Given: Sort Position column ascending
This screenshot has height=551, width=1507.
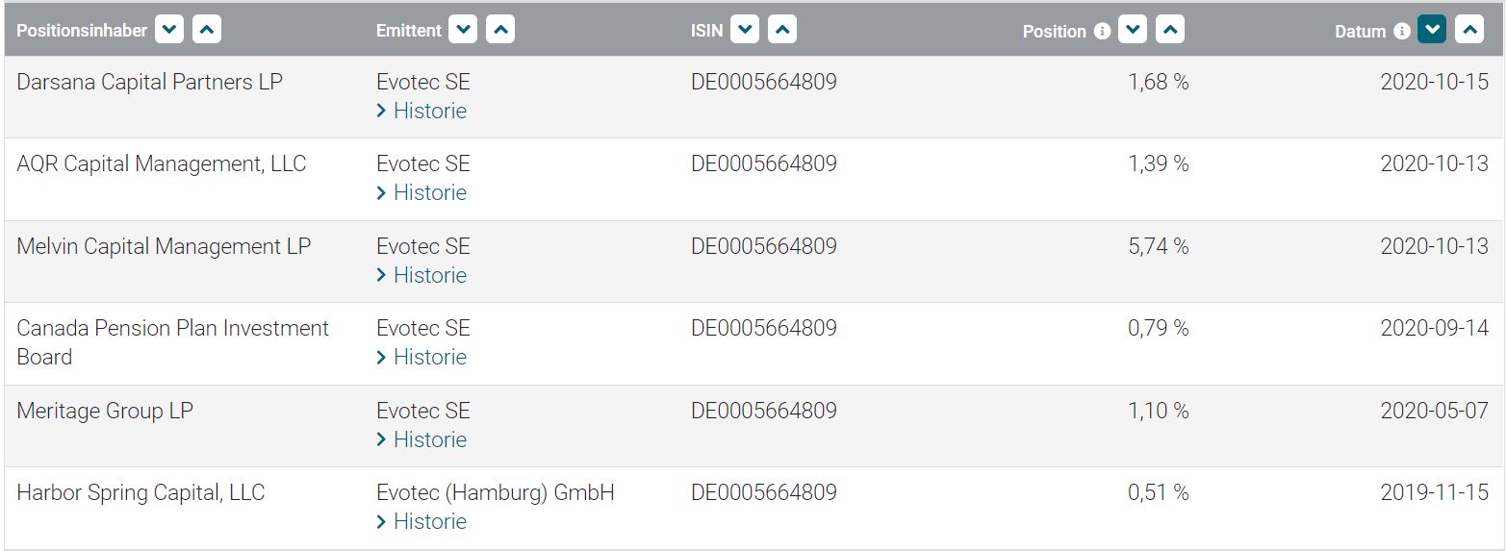Looking at the screenshot, I should (1170, 30).
